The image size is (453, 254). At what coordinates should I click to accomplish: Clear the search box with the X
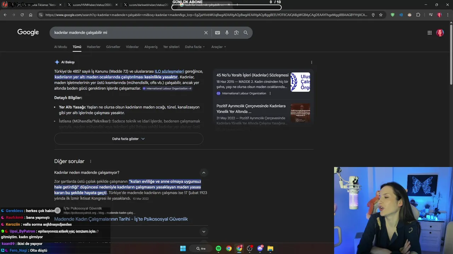tap(206, 32)
